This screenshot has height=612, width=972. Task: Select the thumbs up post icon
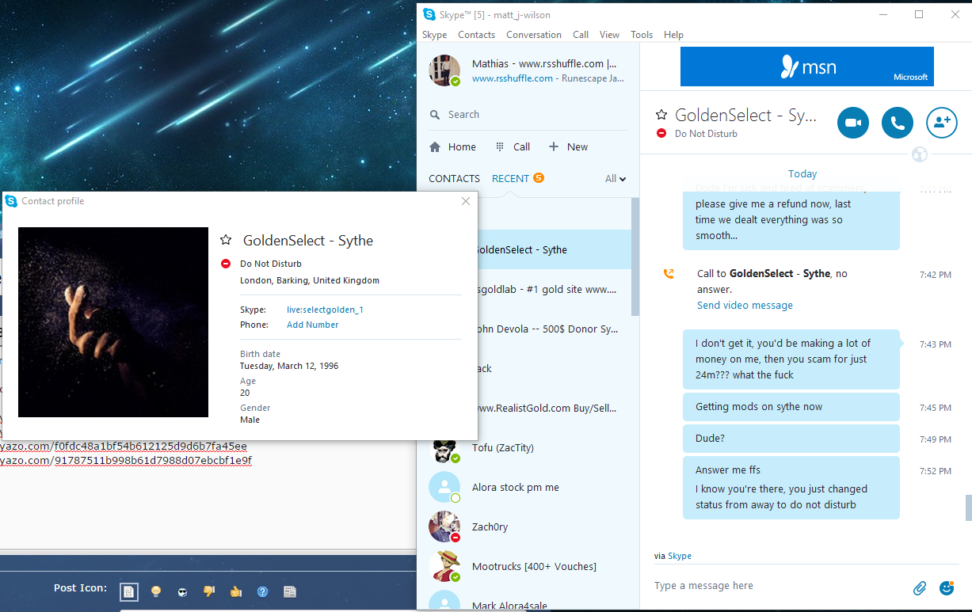235,591
